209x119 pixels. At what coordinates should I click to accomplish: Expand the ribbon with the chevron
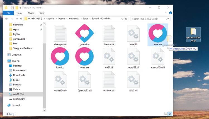[166, 13]
